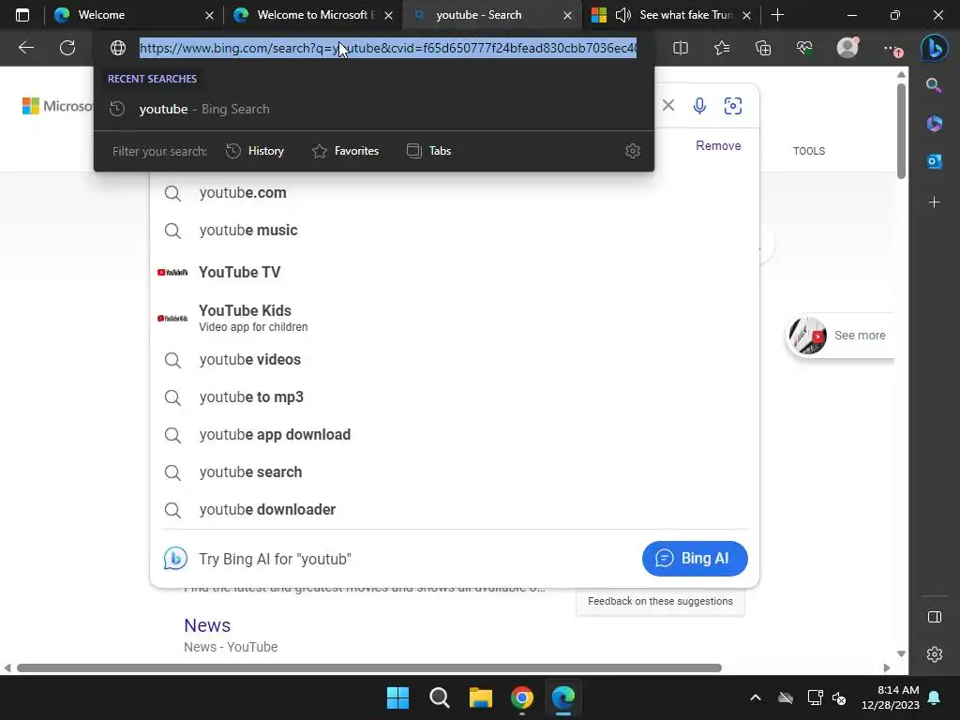Filter address bar search by Favorites

coord(345,151)
